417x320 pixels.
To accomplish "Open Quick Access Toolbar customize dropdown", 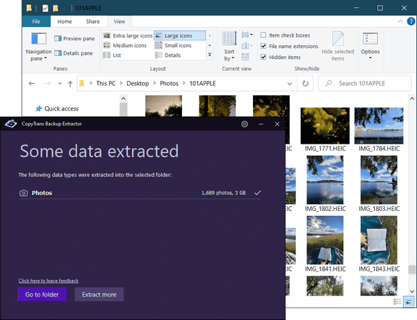I will pos(65,9).
